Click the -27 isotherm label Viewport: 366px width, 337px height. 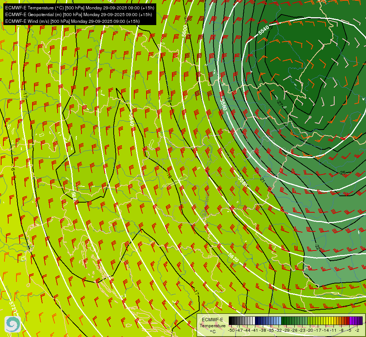click(x=280, y=102)
